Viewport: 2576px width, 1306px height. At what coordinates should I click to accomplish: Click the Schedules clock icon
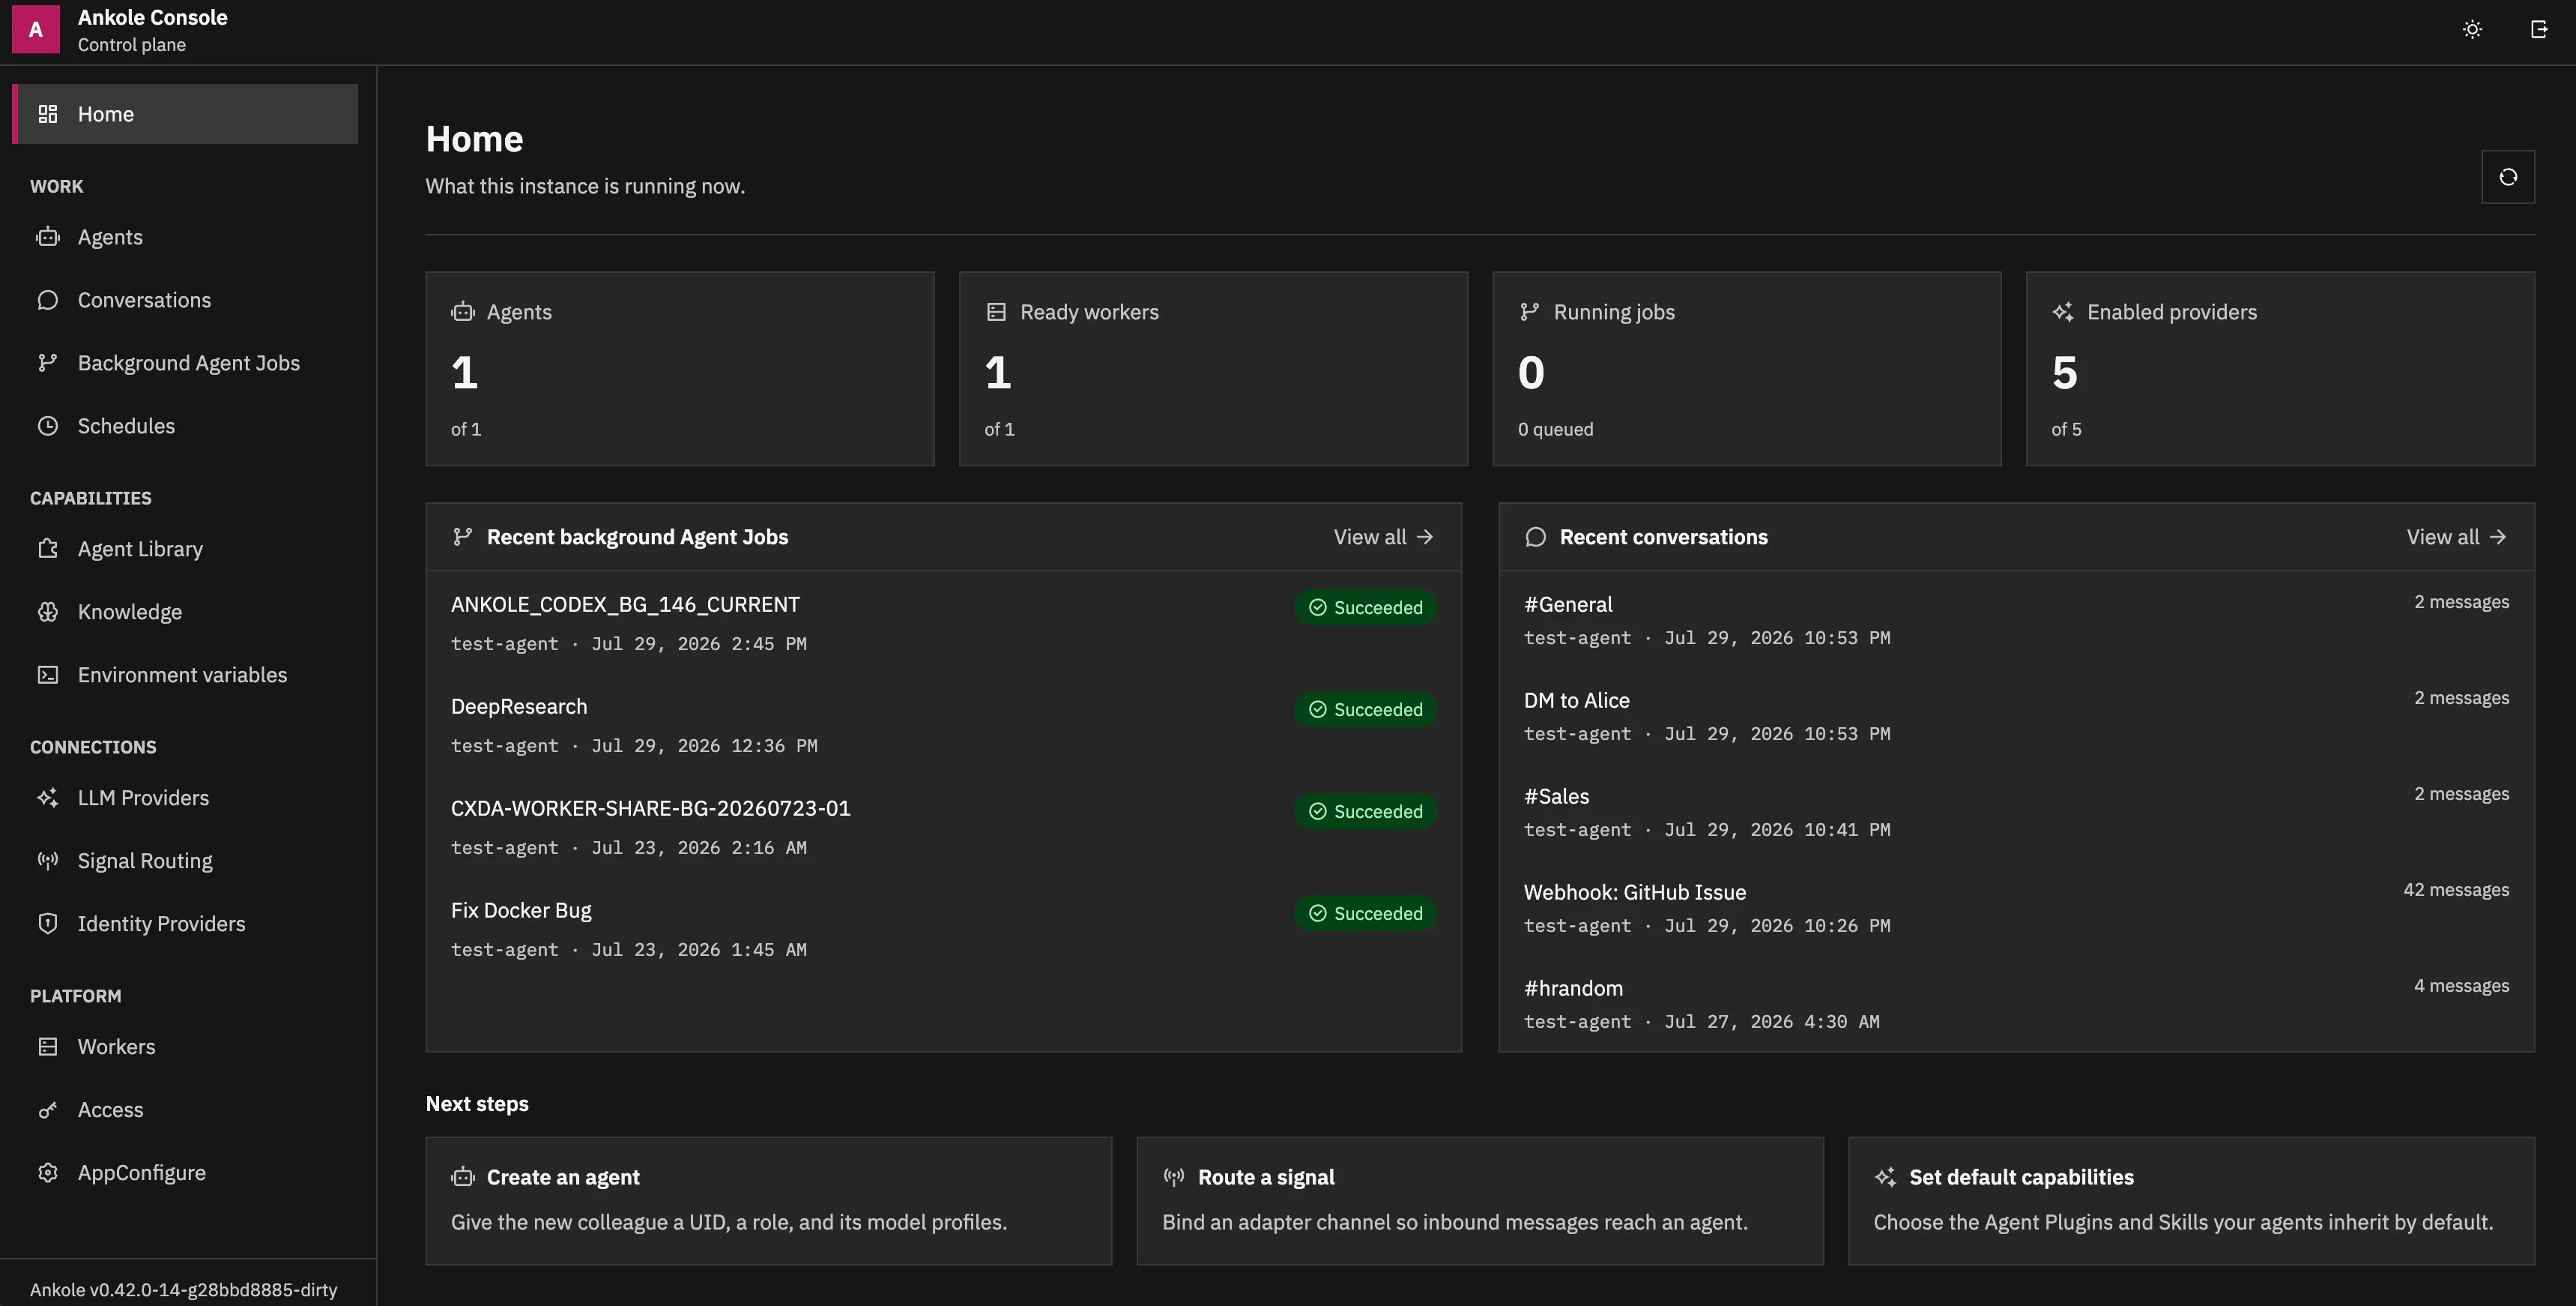tap(48, 427)
